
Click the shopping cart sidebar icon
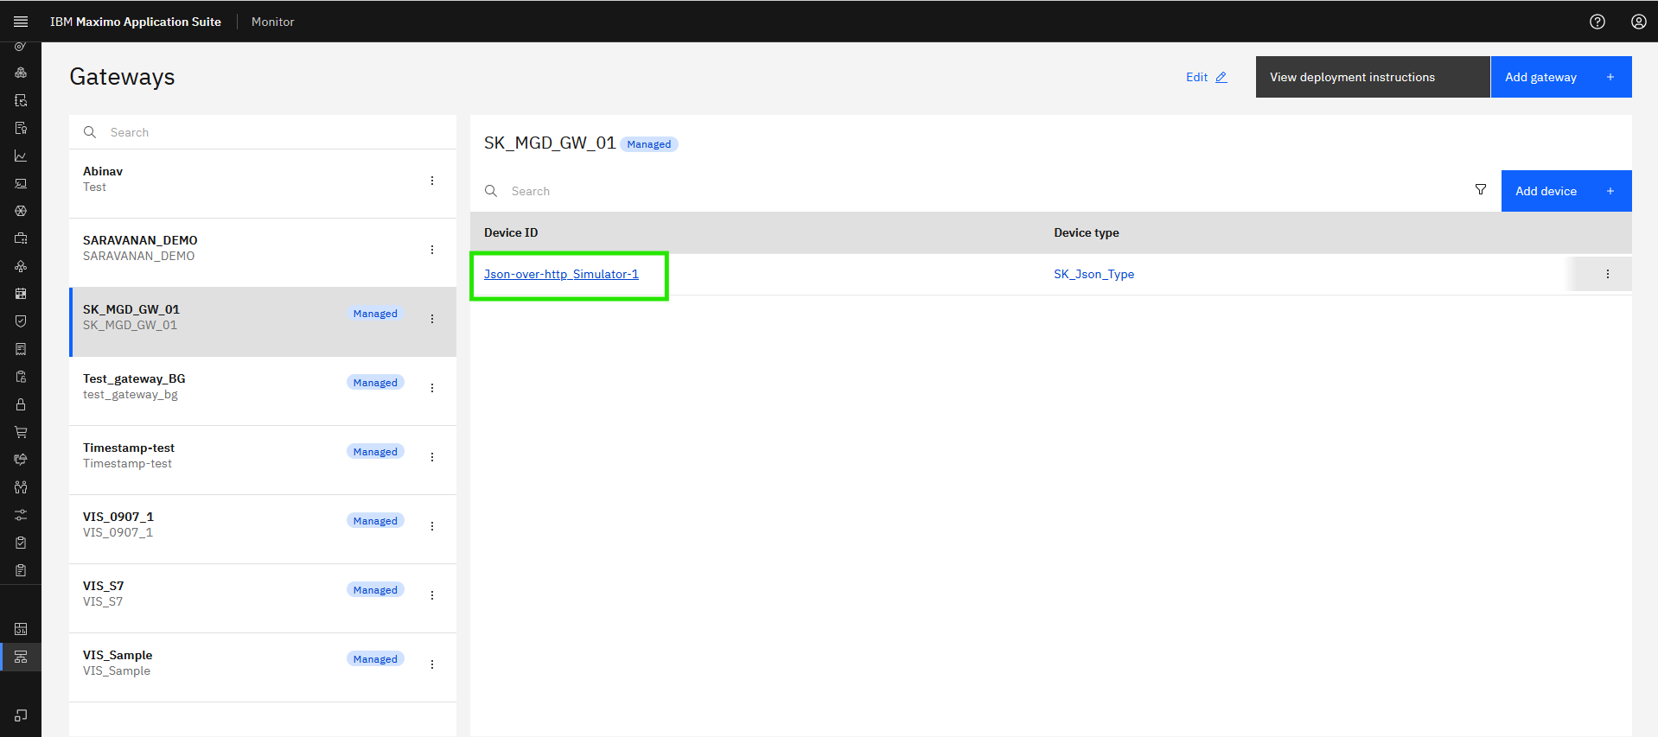pyautogui.click(x=21, y=432)
